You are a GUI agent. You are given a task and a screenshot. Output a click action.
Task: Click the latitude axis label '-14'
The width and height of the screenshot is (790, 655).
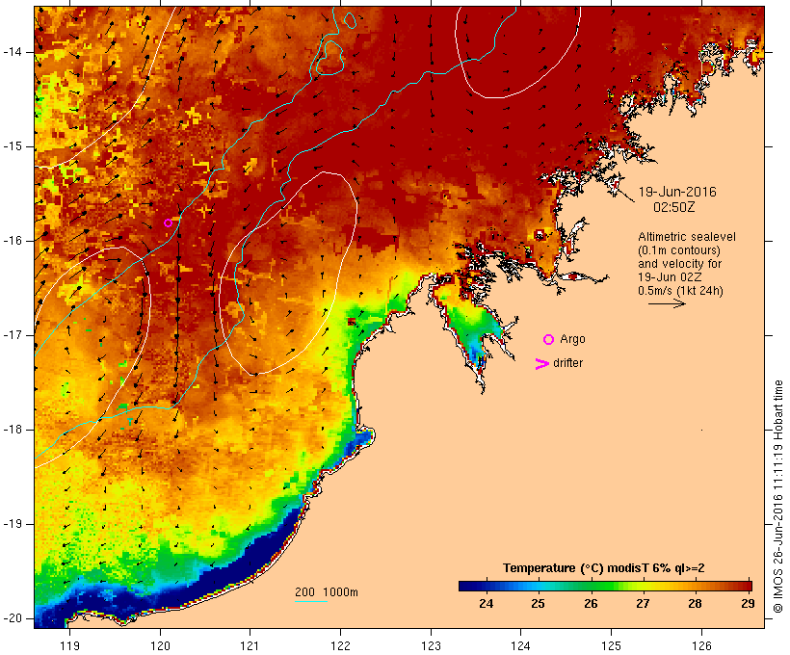(x=13, y=52)
